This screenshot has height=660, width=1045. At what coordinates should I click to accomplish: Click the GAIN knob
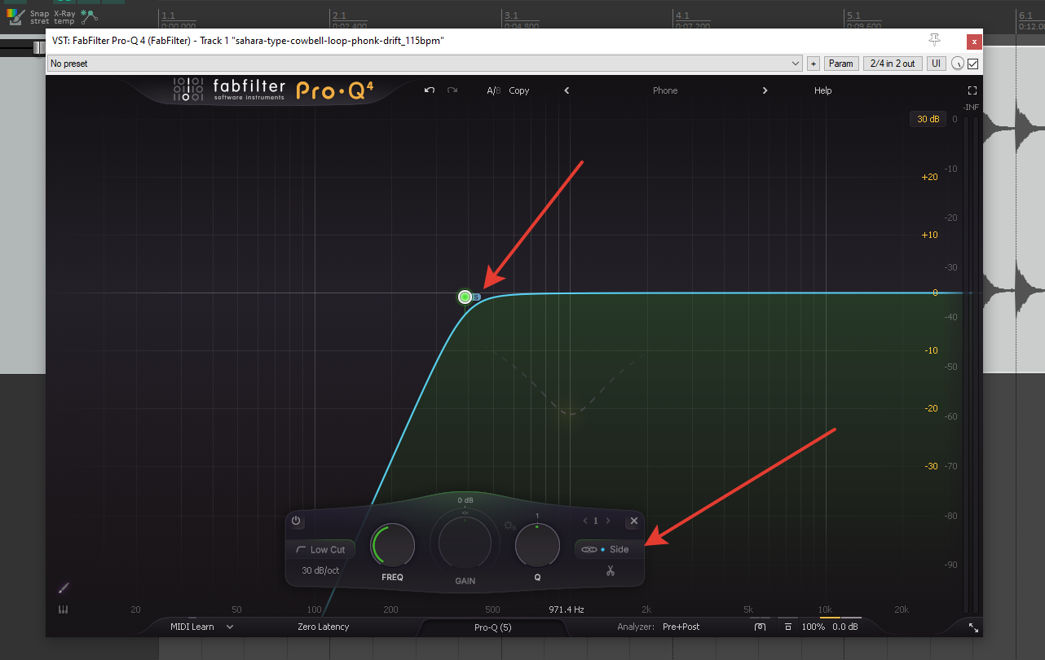pos(465,542)
